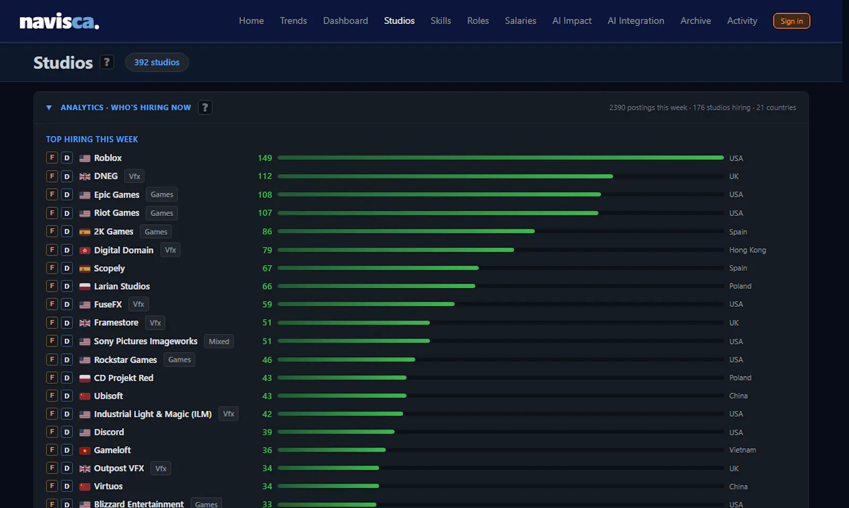Open the Larian Studios link
This screenshot has width=849, height=508.
[122, 286]
